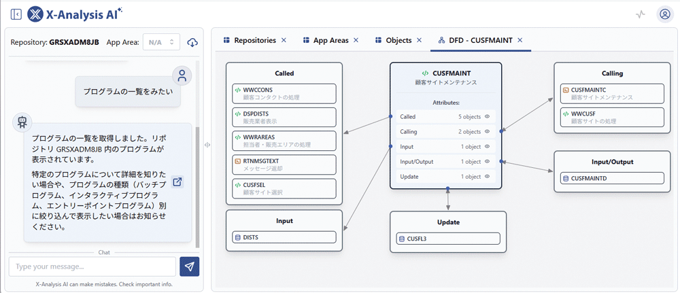Open the user profile avatar icon
The height and width of the screenshot is (293, 680).
pos(664,14)
